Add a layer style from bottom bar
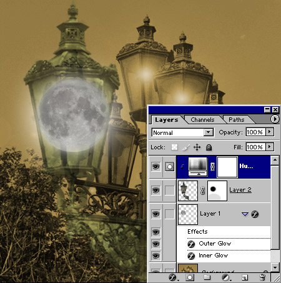 173,277
